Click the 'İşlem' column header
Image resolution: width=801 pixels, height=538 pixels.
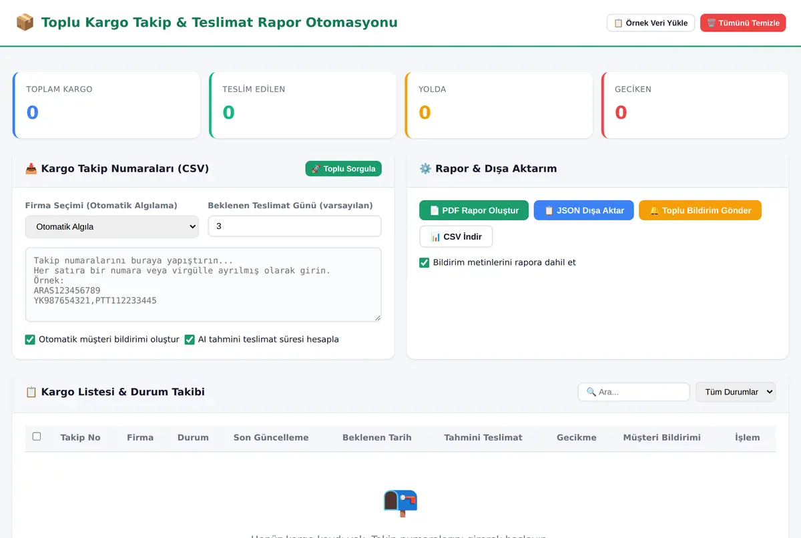[748, 438]
